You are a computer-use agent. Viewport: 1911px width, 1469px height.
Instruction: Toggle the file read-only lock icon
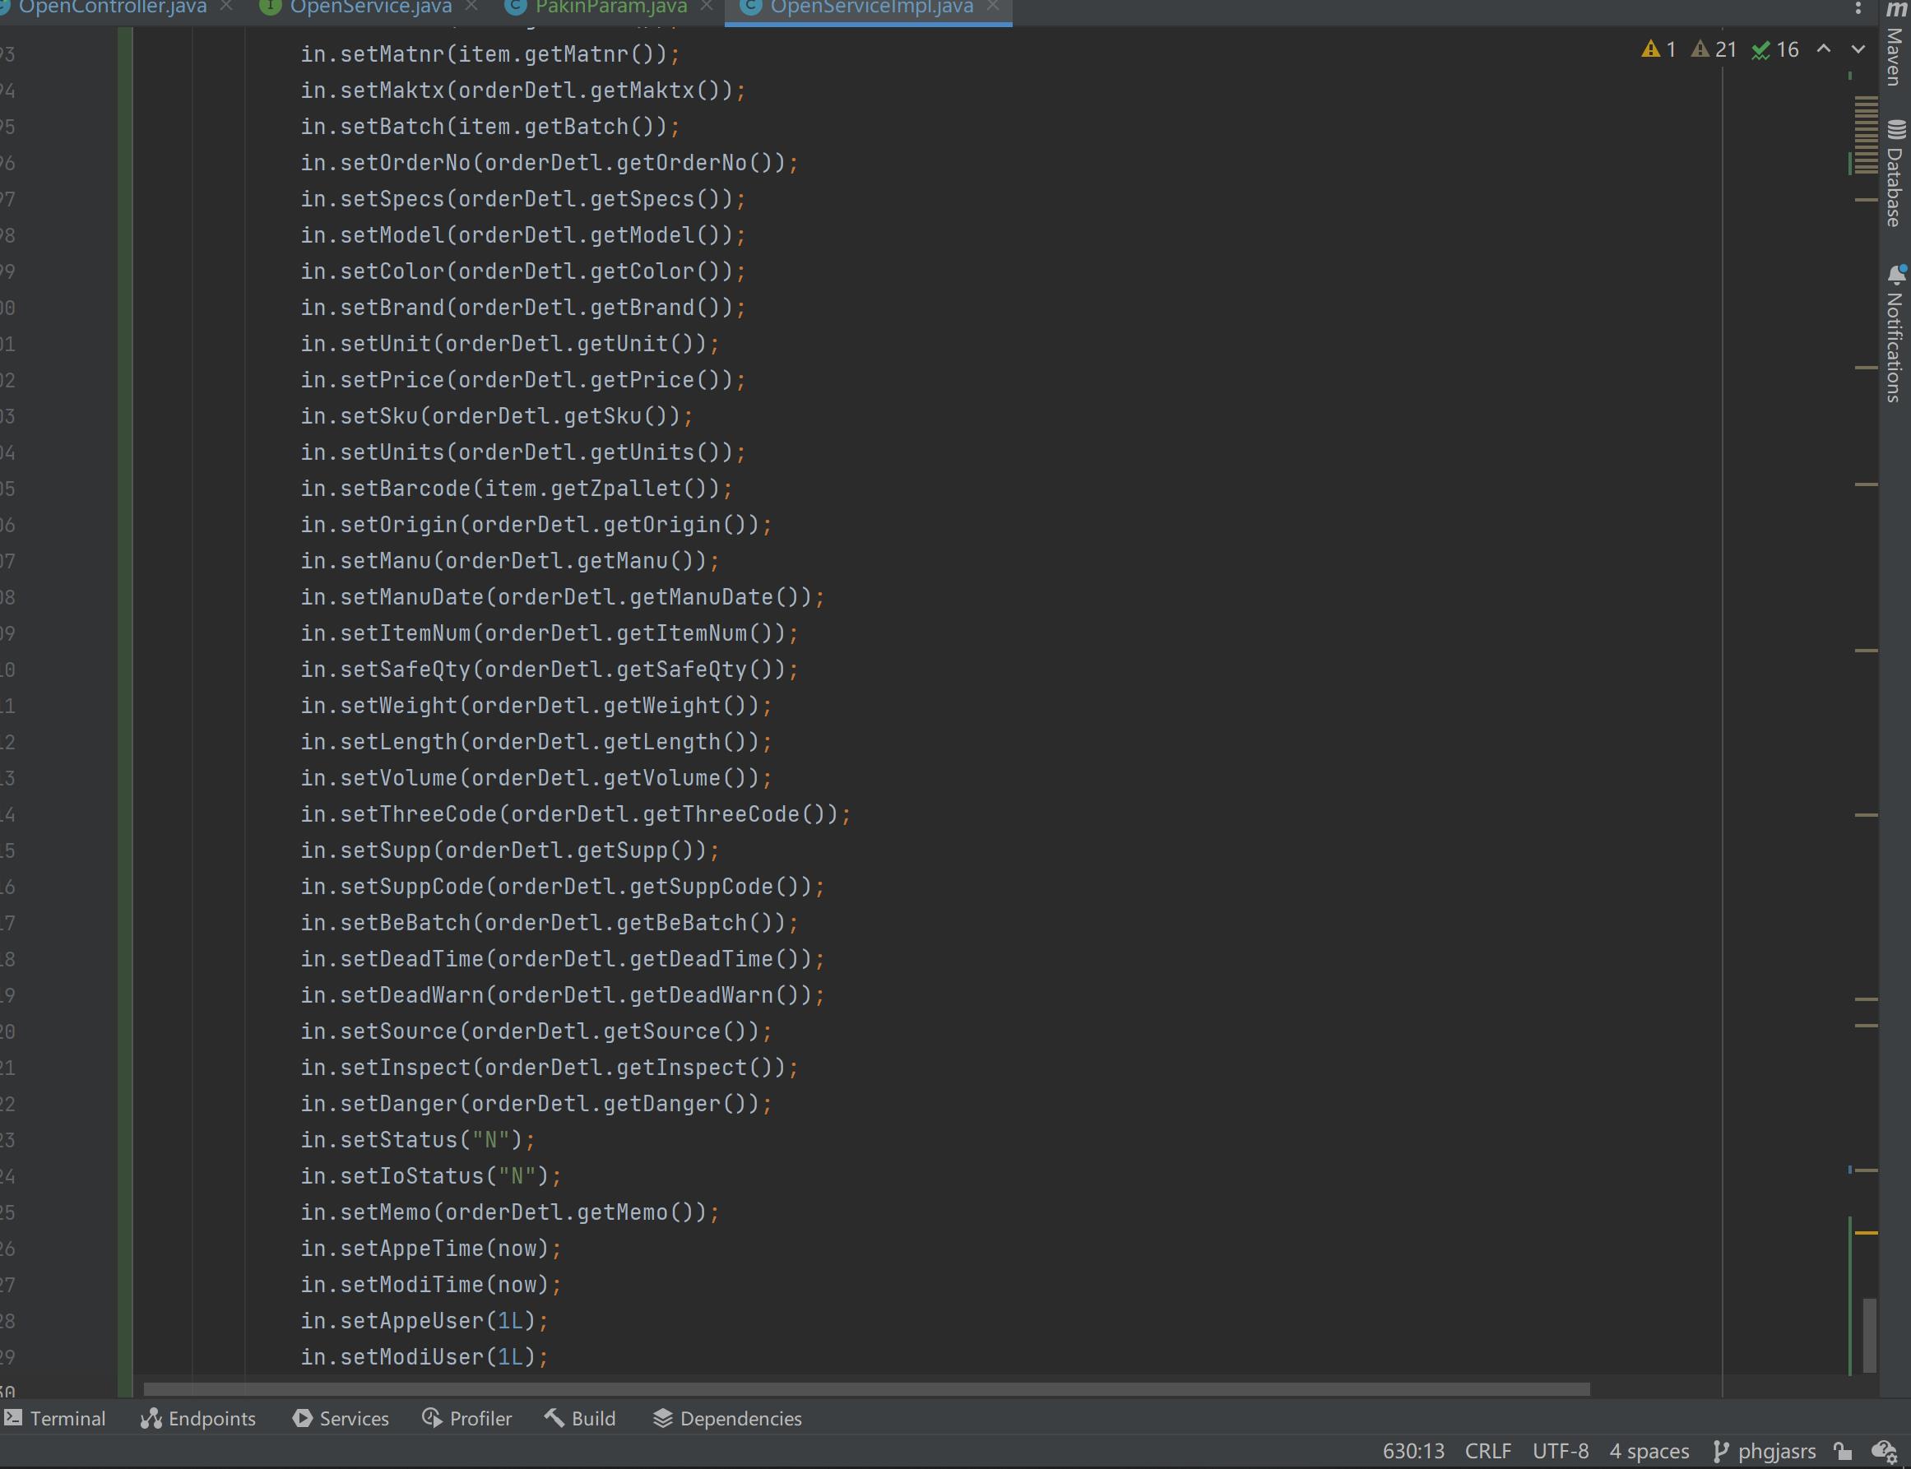1843,1452
